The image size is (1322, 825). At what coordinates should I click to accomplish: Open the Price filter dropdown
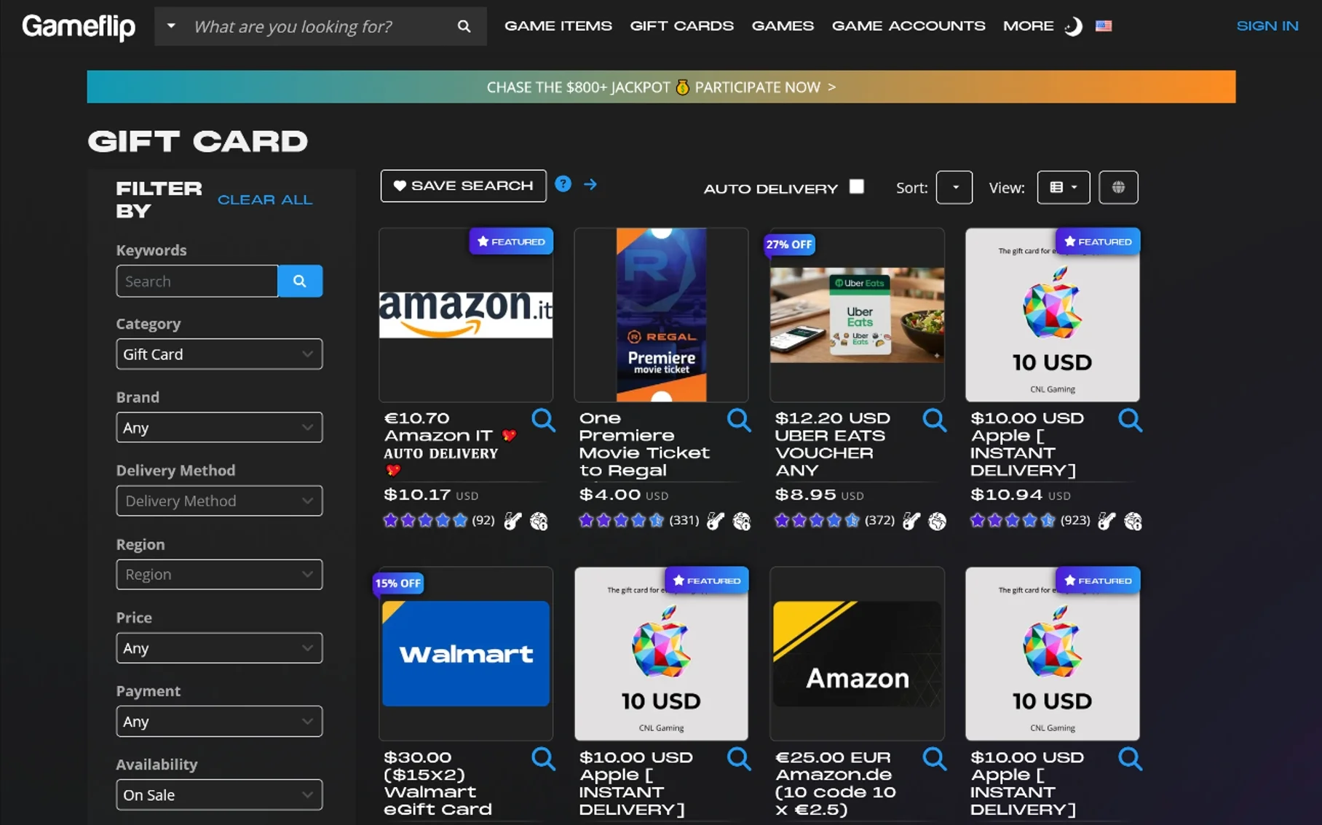(219, 648)
